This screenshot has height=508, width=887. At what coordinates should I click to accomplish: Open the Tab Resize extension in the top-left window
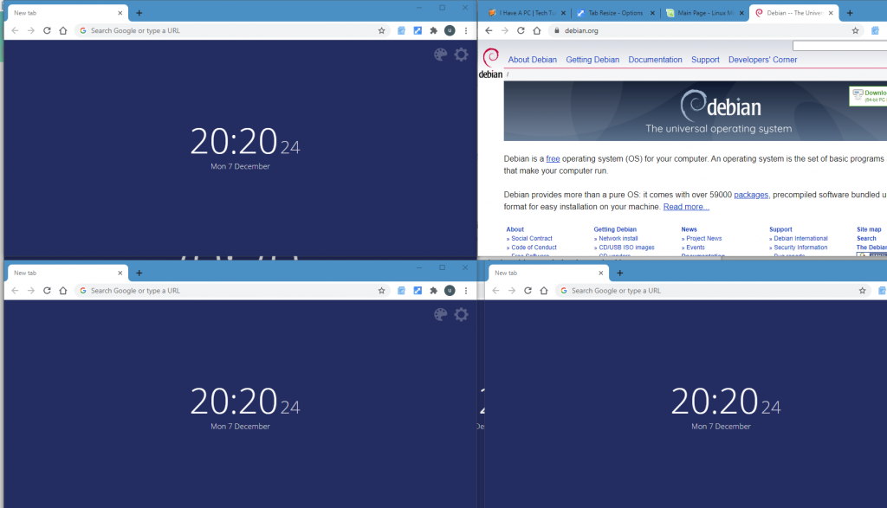point(418,30)
